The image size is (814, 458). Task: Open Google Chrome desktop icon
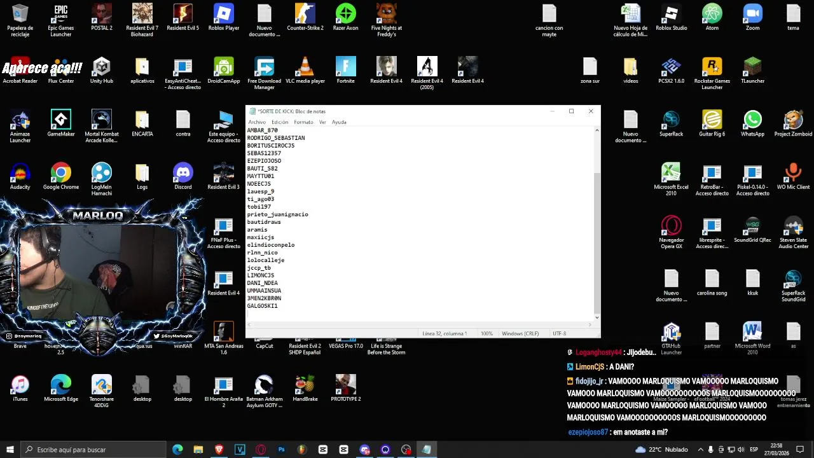coord(61,177)
